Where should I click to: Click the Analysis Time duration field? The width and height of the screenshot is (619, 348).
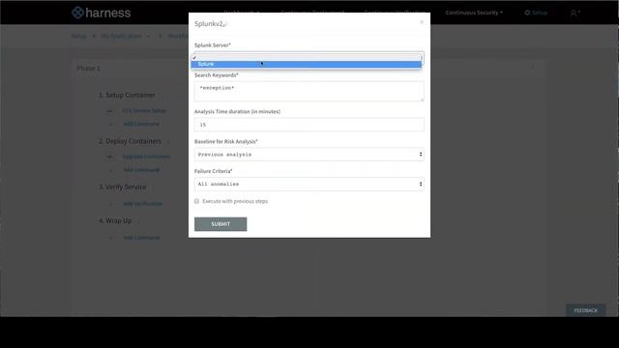pos(309,125)
